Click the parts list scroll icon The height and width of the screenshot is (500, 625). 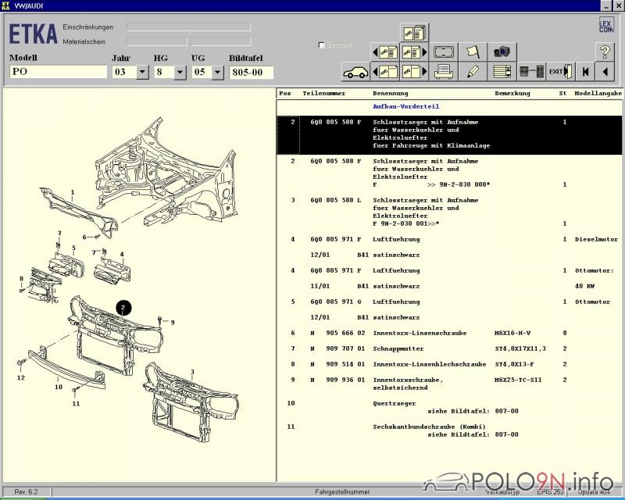point(502,72)
